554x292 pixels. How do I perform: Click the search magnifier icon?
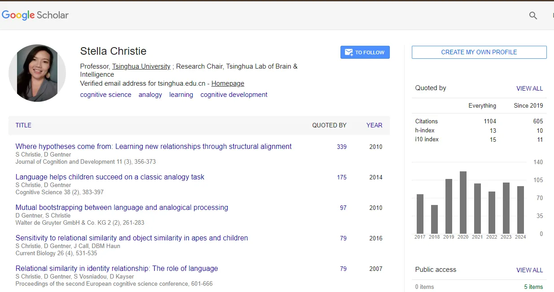(x=533, y=16)
